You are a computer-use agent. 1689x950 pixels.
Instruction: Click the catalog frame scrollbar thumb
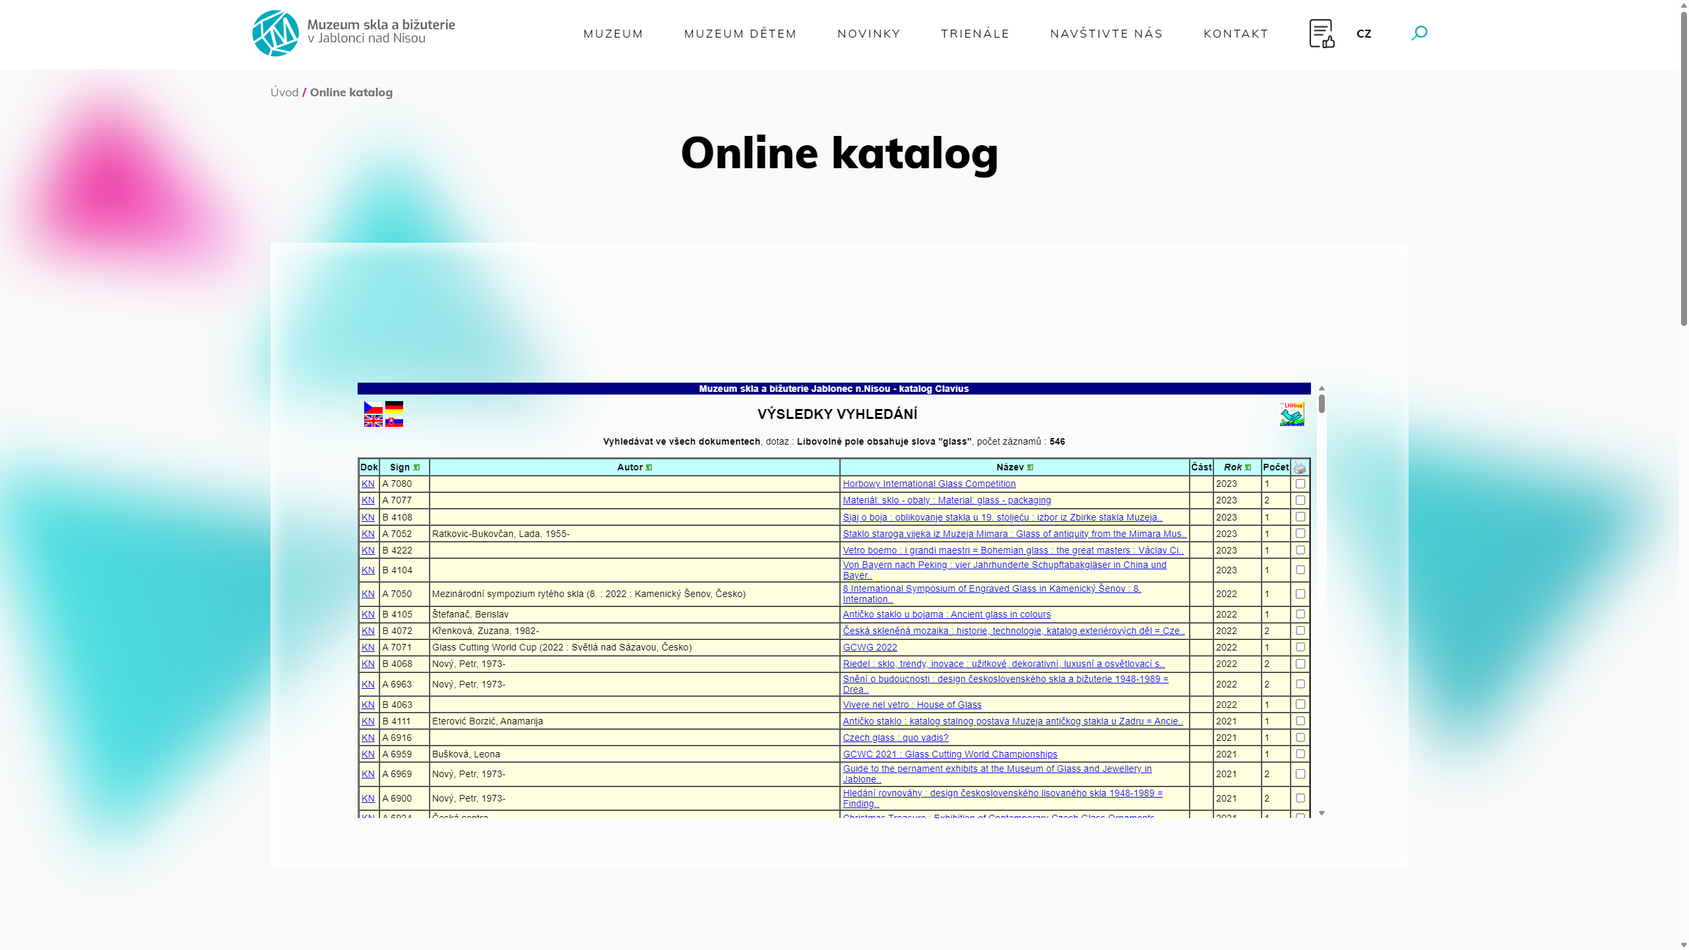[x=1322, y=403]
